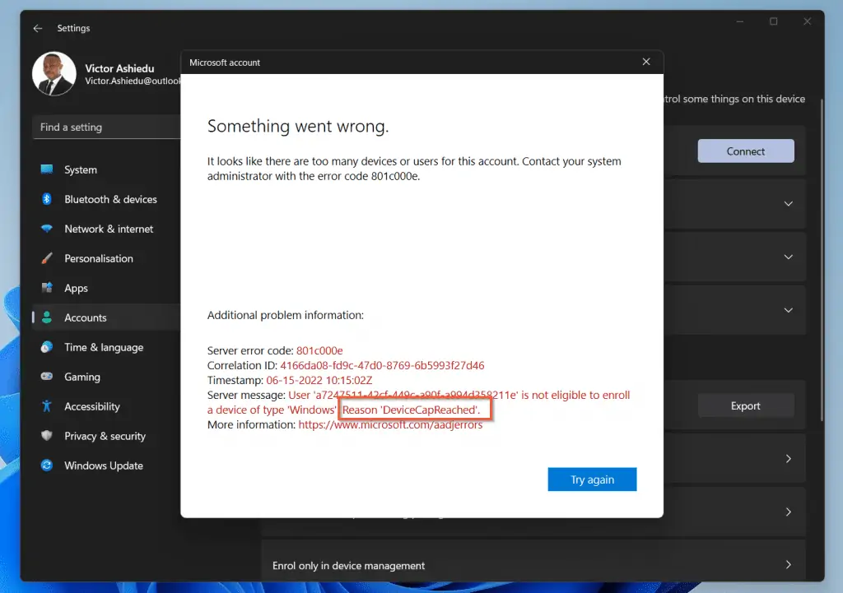843x593 pixels.
Task: Click the Network wifi icon
Action: (47, 229)
